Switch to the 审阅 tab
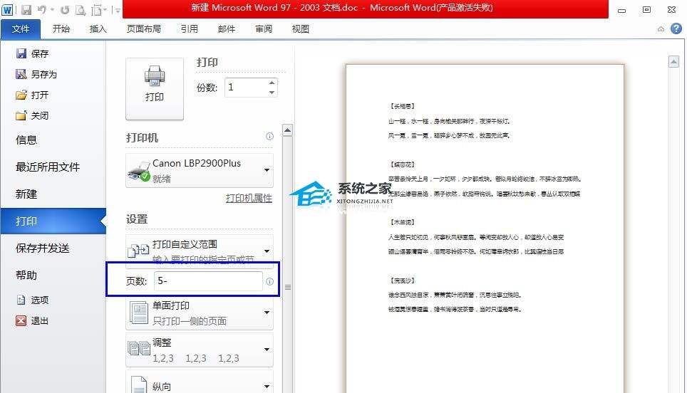687x393 pixels. pyautogui.click(x=264, y=29)
